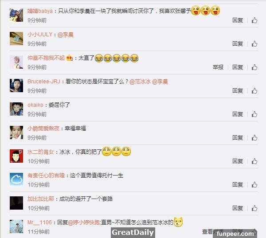266x238 pixels.
Task: Like Brucelee-JRJ's comment
Action: 254,91
